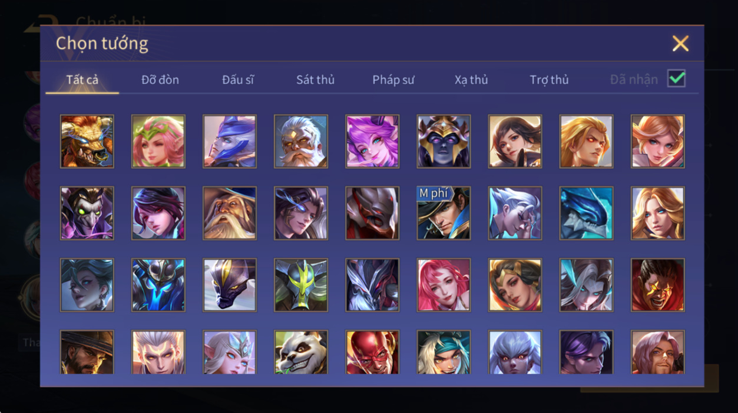Switch to the Đỡ đòn tab

tap(160, 79)
